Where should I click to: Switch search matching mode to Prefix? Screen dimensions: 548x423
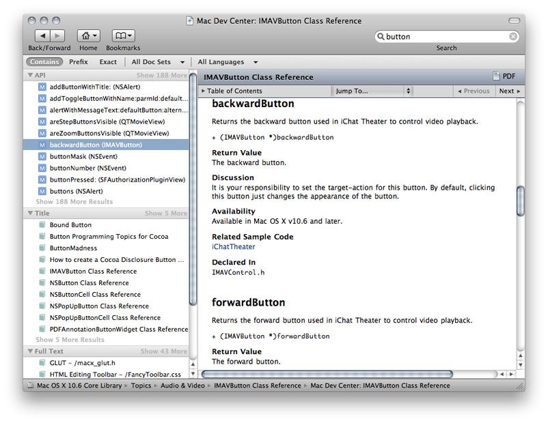[79, 61]
